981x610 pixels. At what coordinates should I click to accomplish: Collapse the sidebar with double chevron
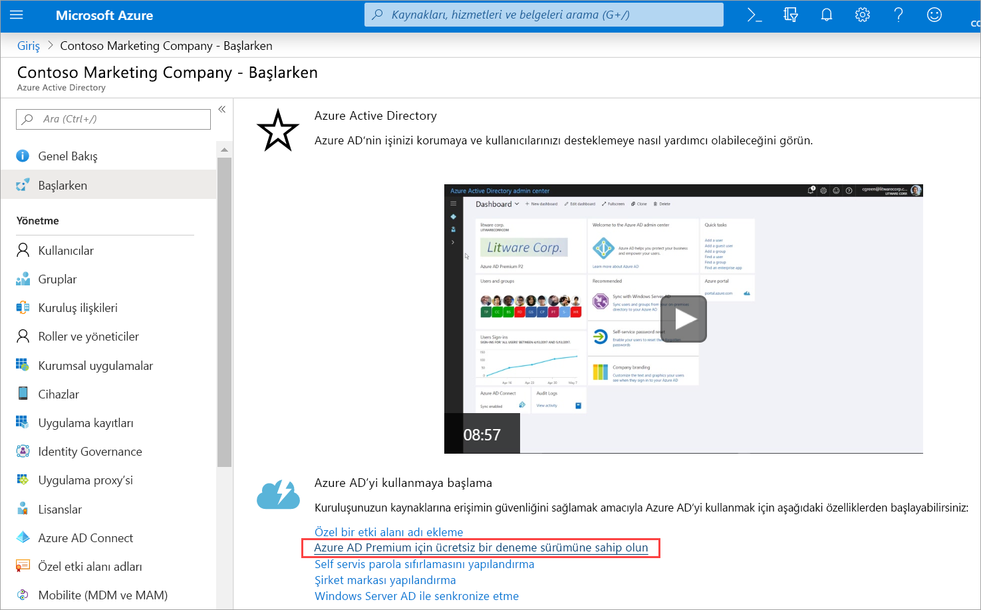pos(222,109)
